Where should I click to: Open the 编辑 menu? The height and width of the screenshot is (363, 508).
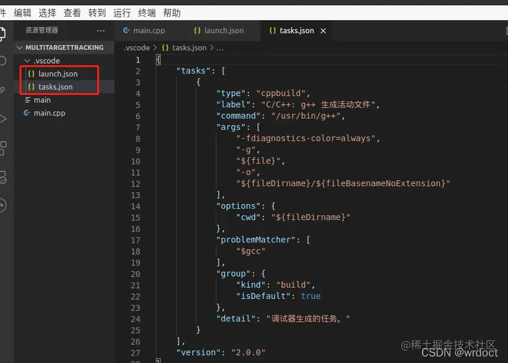coord(23,13)
